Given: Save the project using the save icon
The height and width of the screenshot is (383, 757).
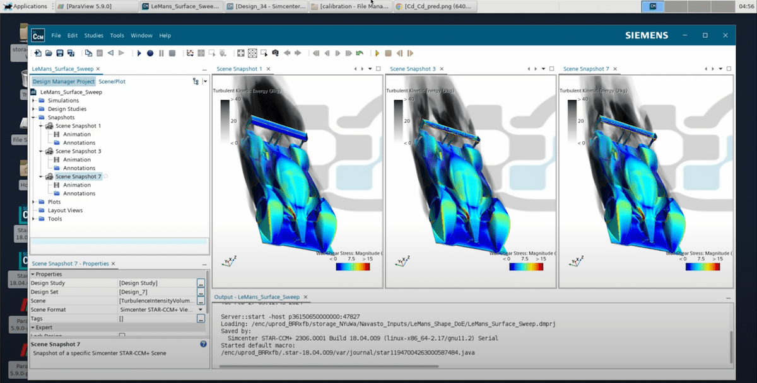Looking at the screenshot, I should pyautogui.click(x=61, y=53).
